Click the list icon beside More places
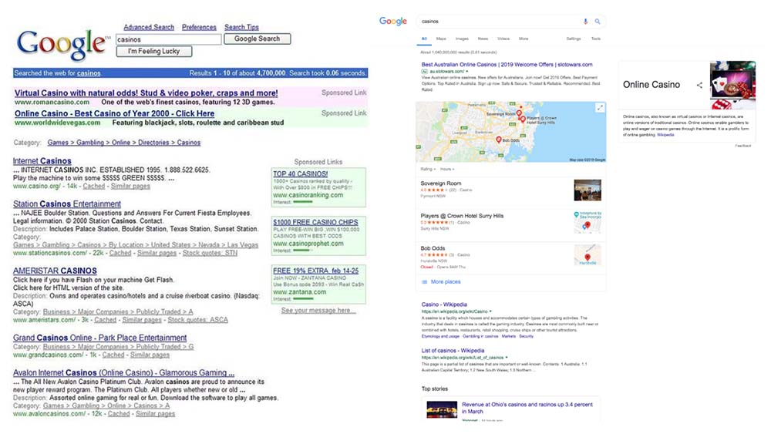The height and width of the screenshot is (434, 771). 424,282
